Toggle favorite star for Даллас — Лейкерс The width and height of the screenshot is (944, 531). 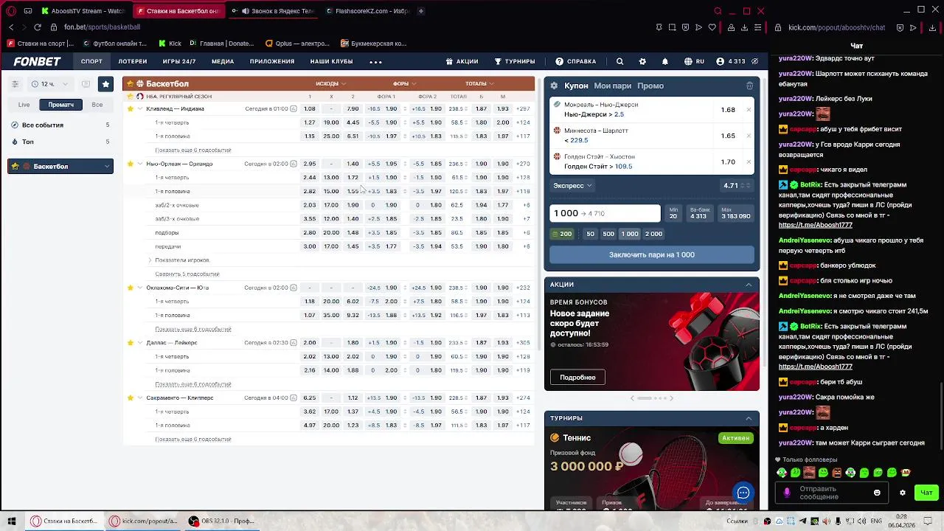(131, 343)
